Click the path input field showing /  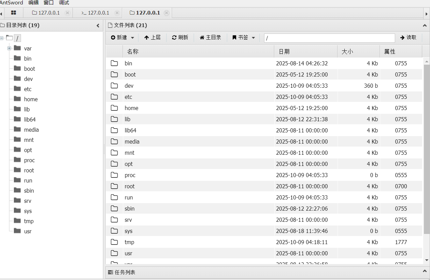tap(328, 38)
